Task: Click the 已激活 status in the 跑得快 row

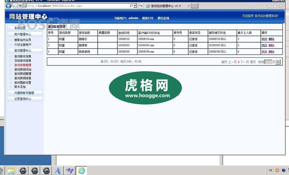Action: click(x=193, y=45)
